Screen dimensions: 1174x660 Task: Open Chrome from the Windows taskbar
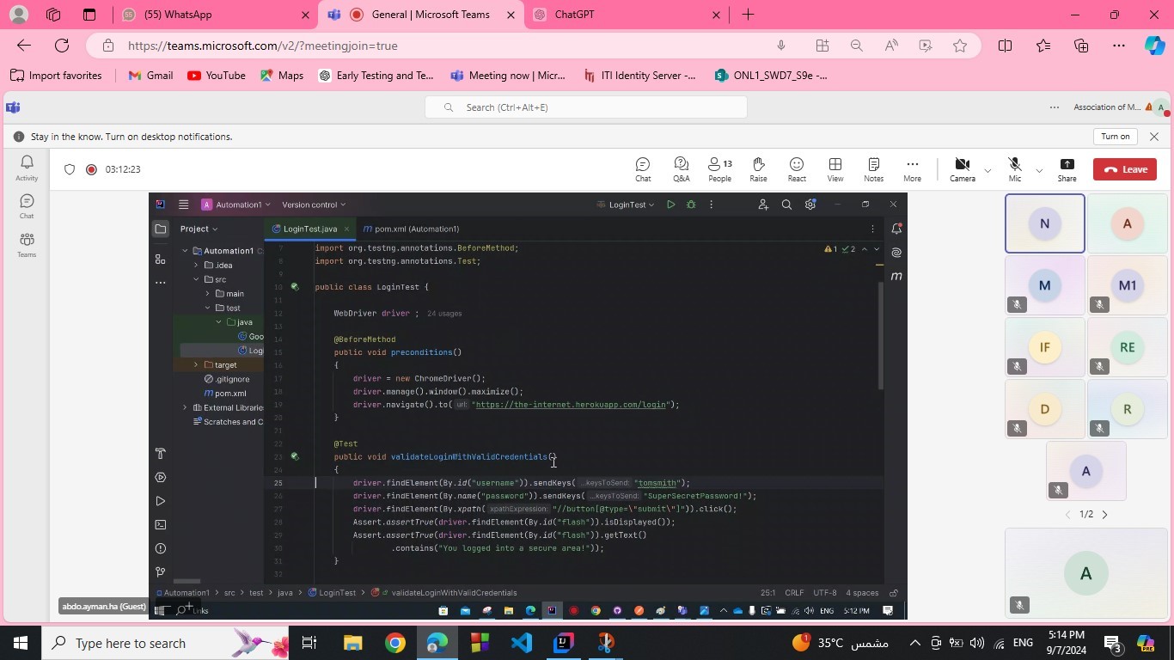click(394, 643)
